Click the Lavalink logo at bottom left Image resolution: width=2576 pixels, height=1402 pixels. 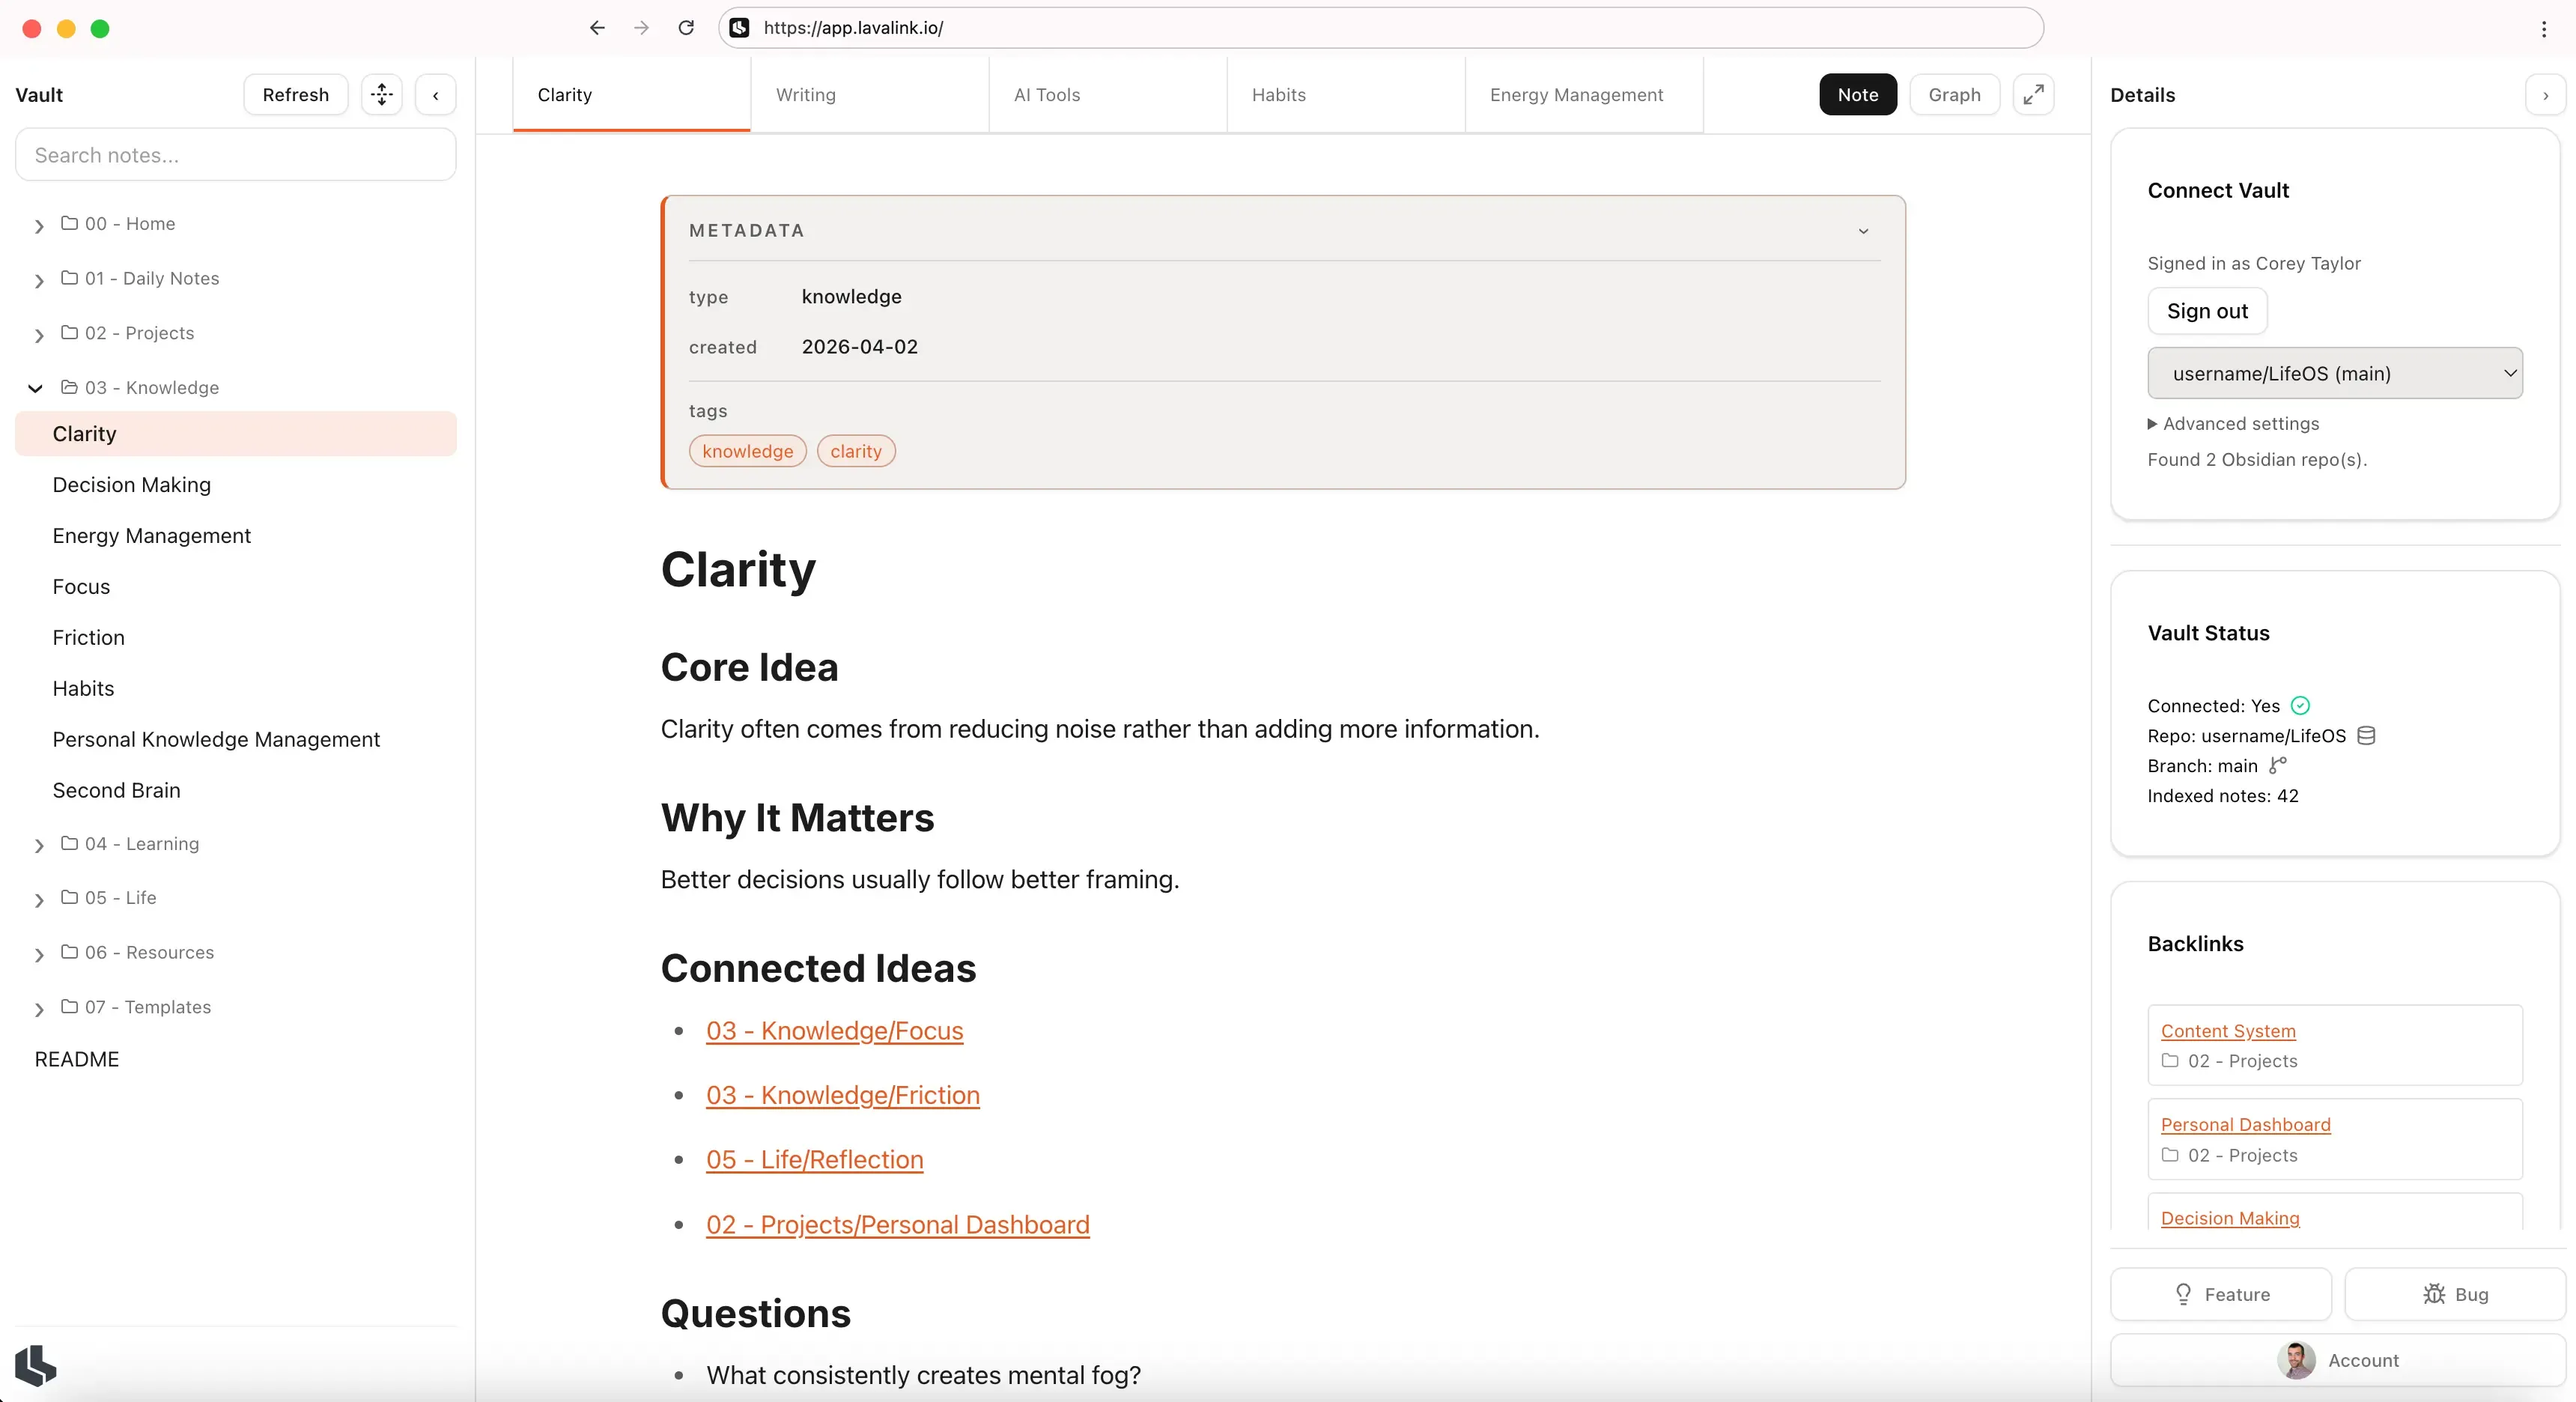click(x=36, y=1365)
